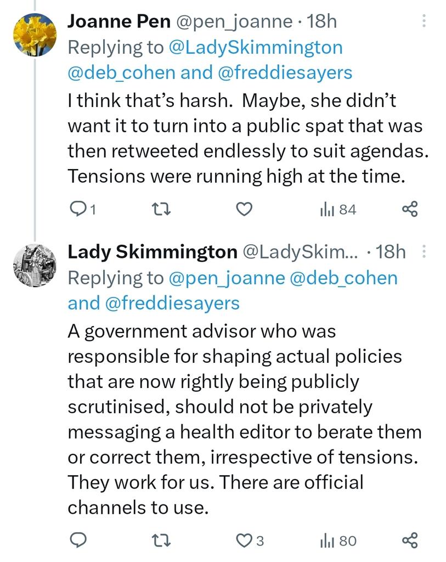
Task: Like Lady Skimmington's tweet with 3 likes
Action: (x=250, y=541)
